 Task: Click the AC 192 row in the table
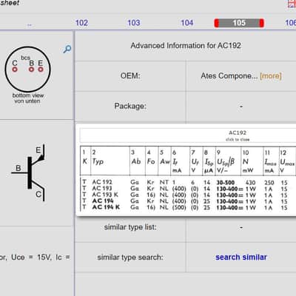point(188,182)
